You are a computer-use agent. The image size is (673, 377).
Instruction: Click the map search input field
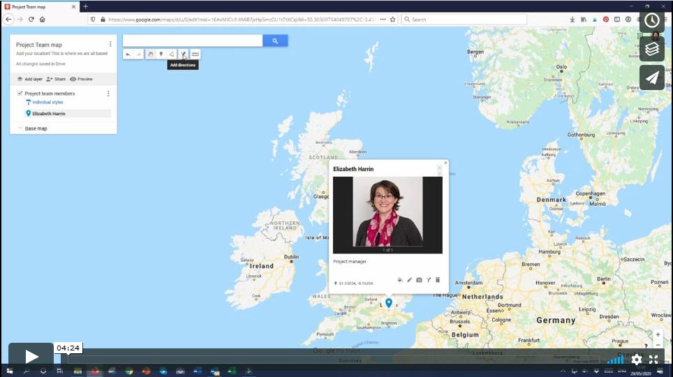(x=193, y=41)
